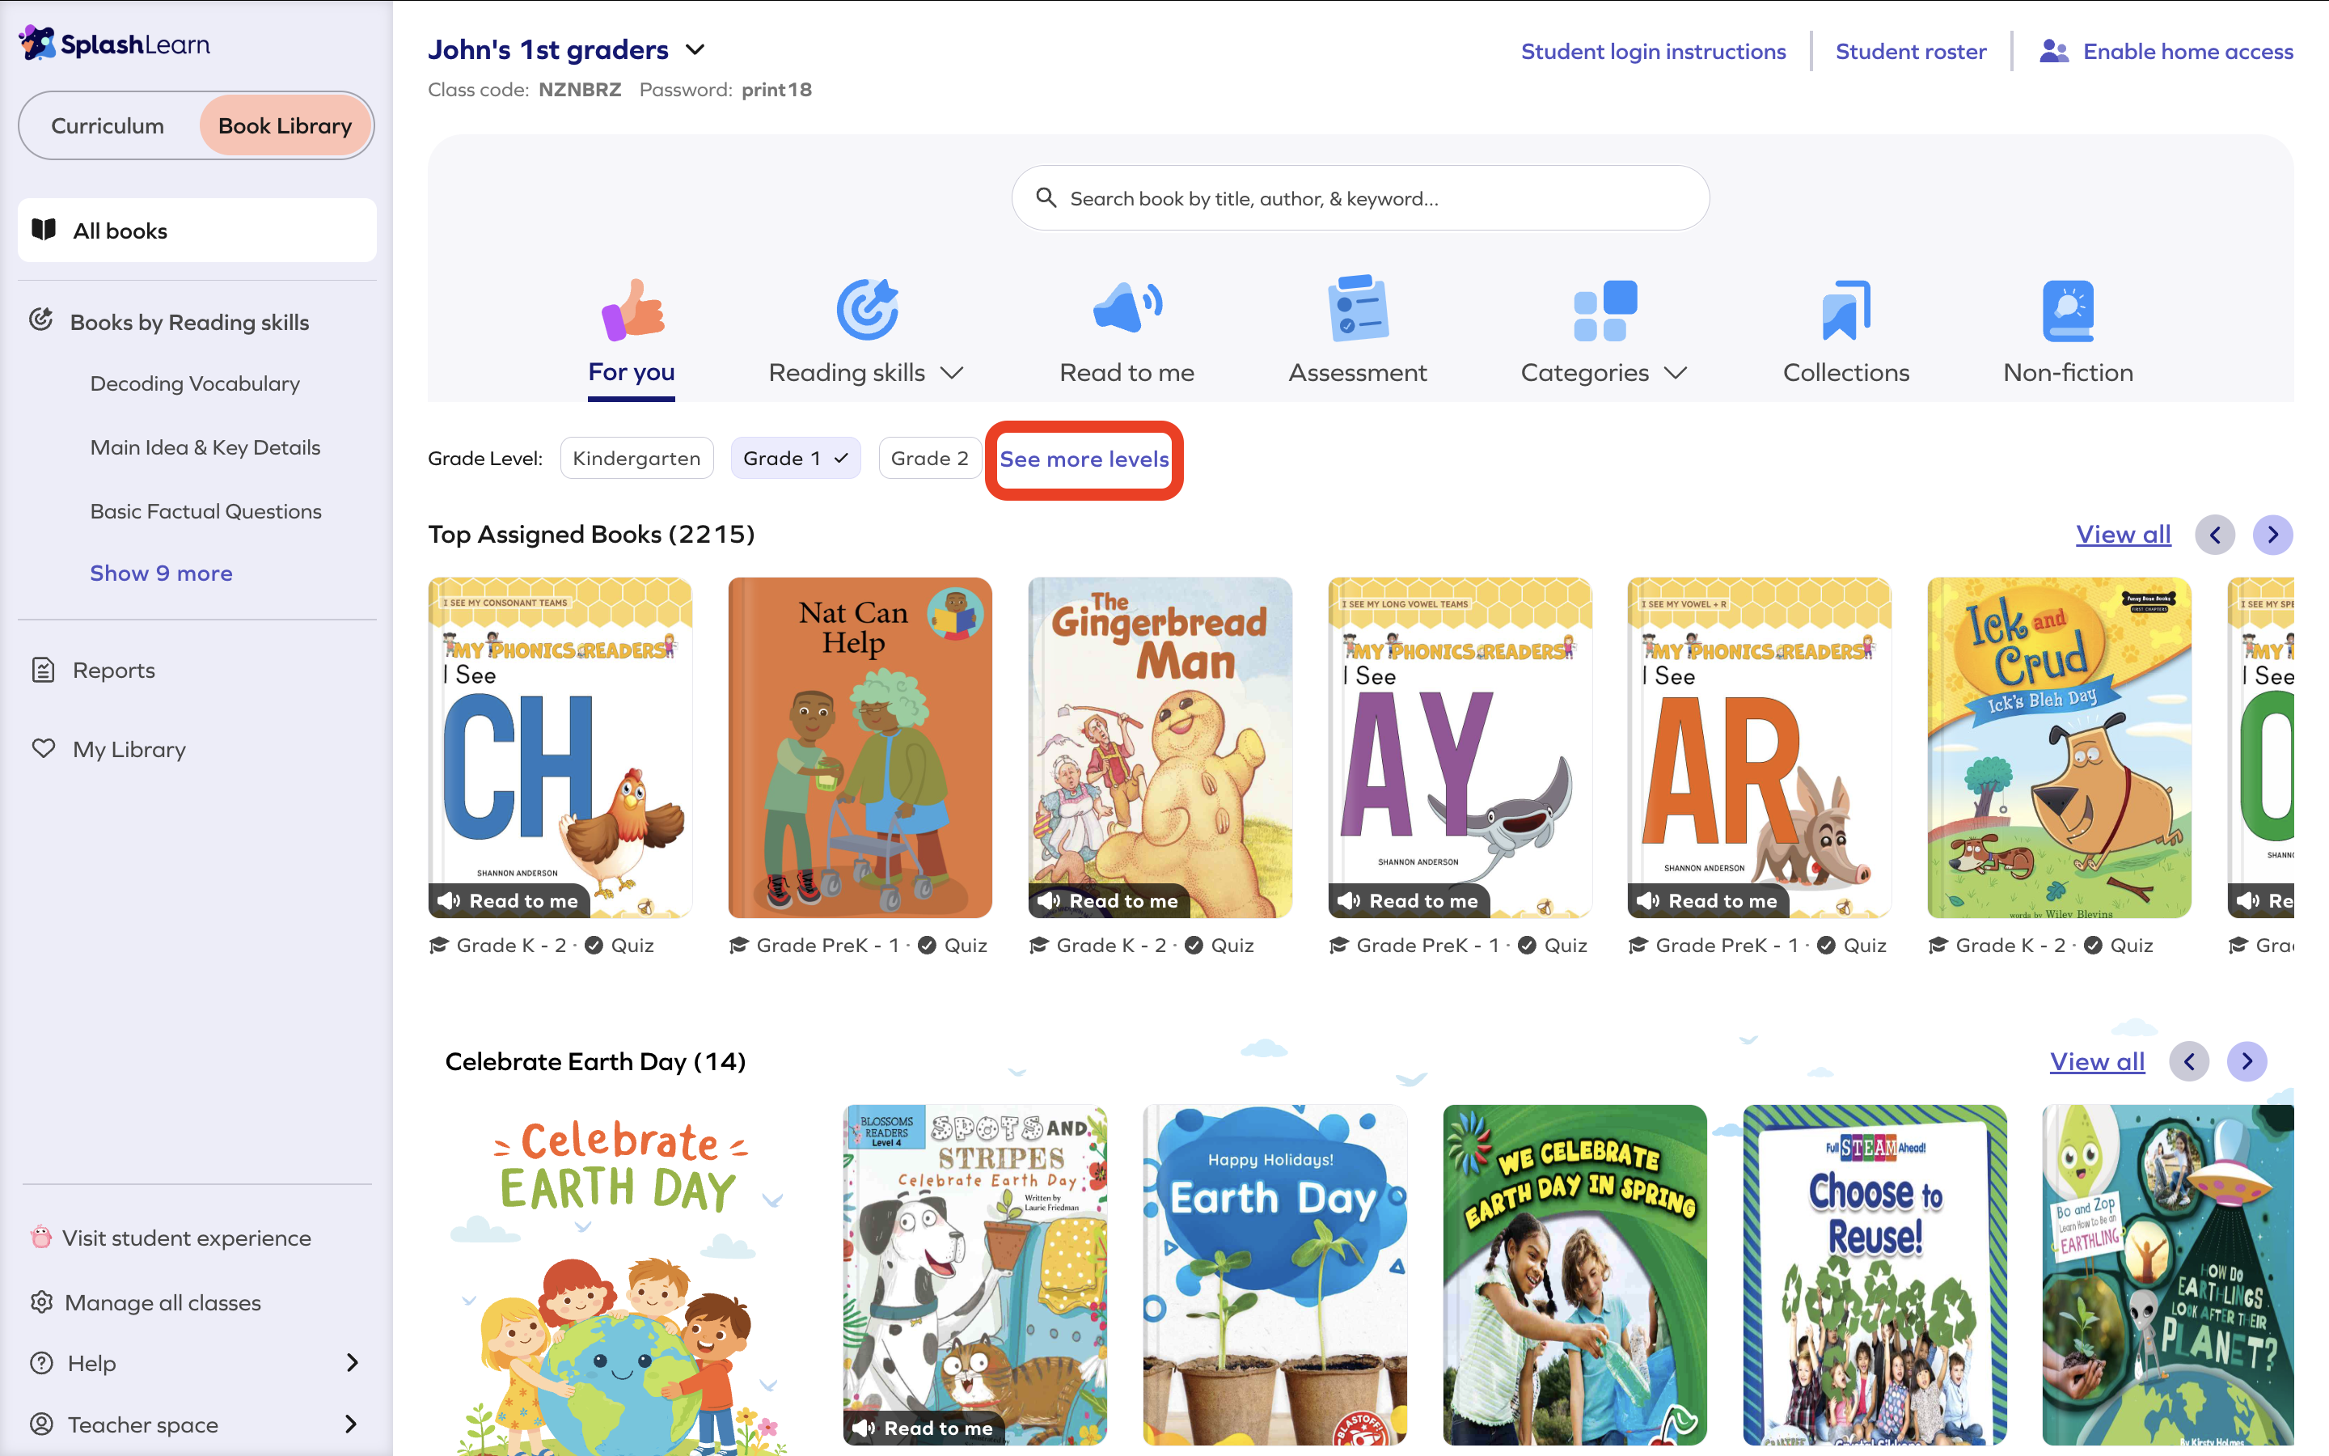2329x1456 pixels.
Task: Click See more levels link
Action: [x=1084, y=459]
